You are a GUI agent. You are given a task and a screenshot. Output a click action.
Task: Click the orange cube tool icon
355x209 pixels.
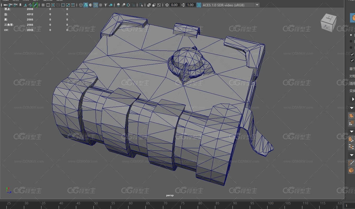tap(351, 170)
